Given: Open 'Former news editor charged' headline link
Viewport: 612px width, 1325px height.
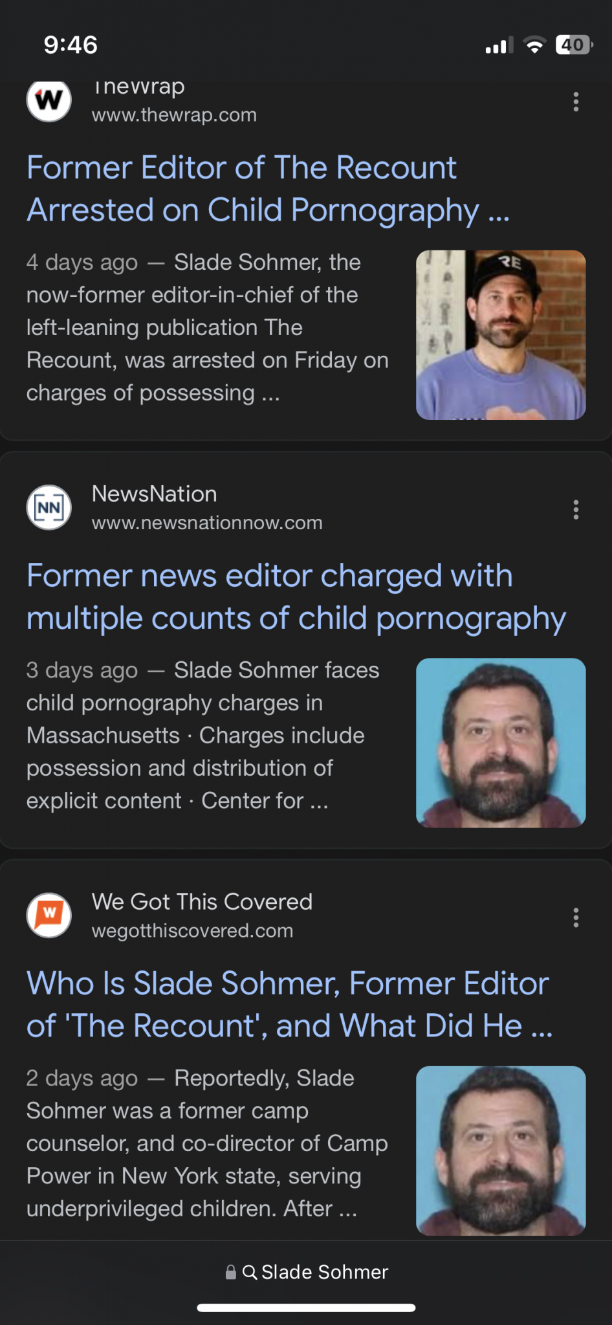Looking at the screenshot, I should [296, 597].
